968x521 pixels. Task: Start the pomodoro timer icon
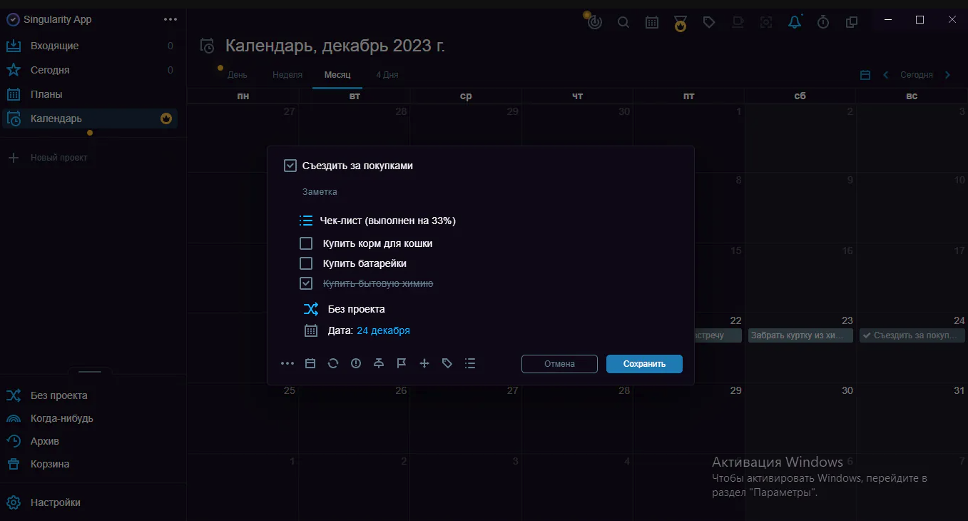pyautogui.click(x=594, y=21)
